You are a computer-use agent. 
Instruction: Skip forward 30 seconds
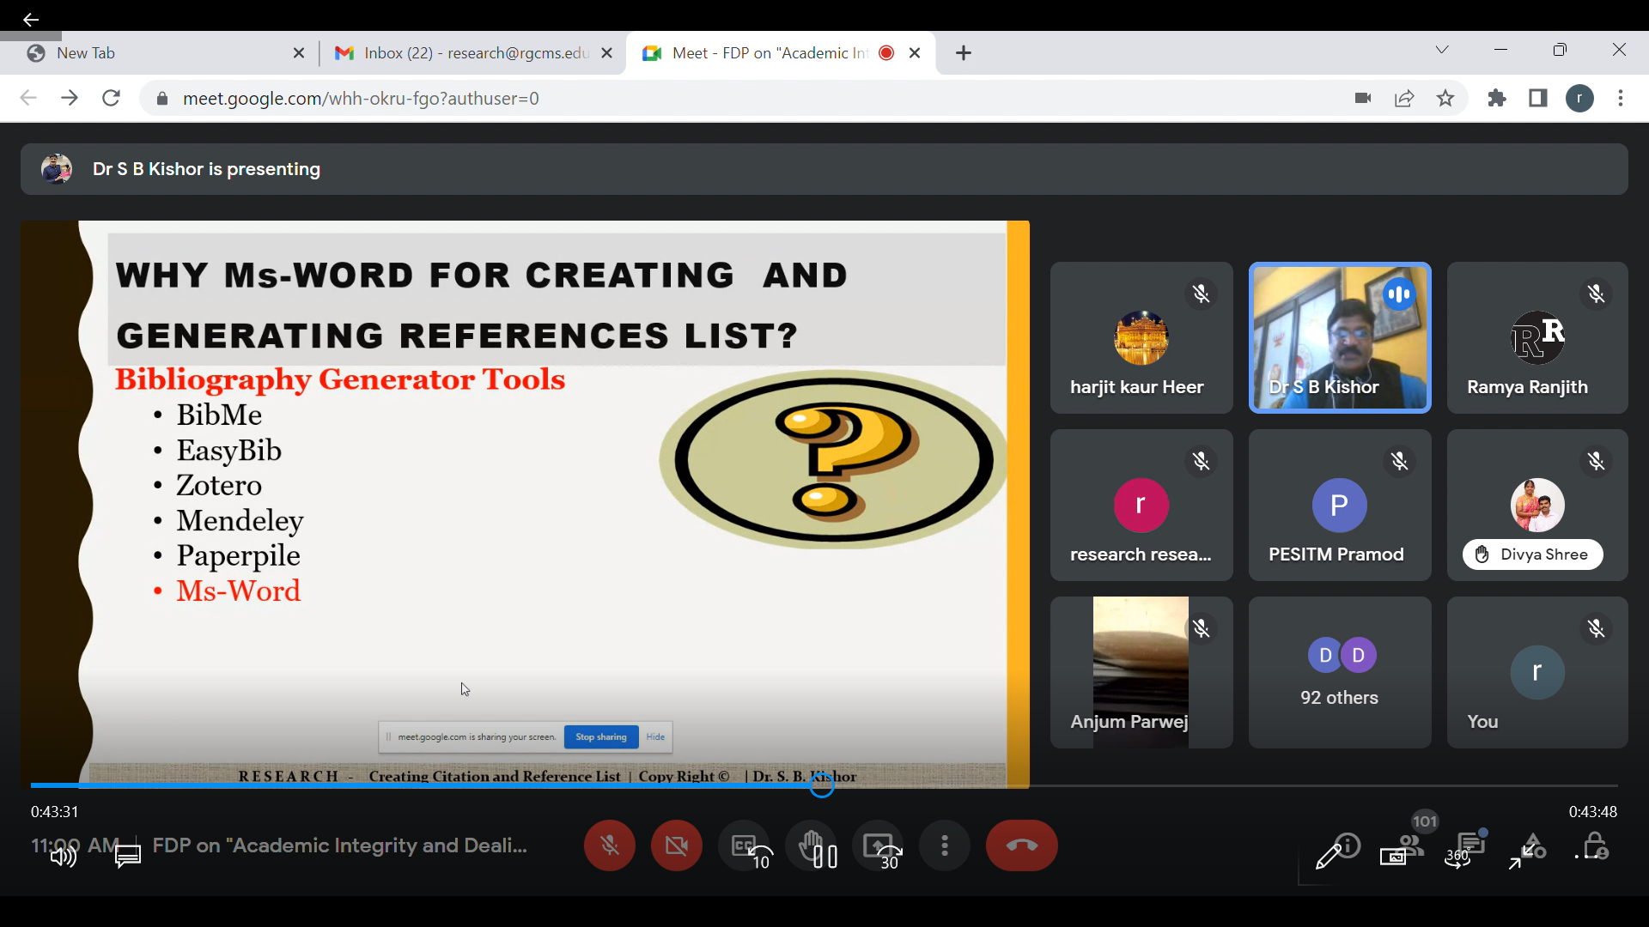click(x=890, y=857)
